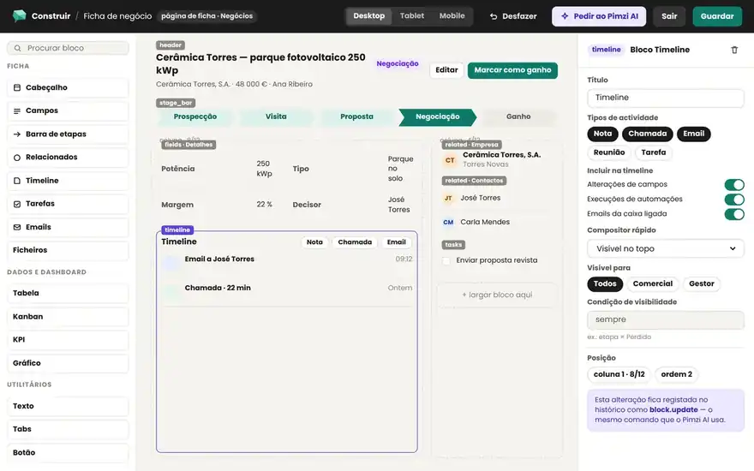This screenshot has height=471, width=754.
Task: Click the coluna 1 · 8/12 position chip
Action: click(619, 374)
